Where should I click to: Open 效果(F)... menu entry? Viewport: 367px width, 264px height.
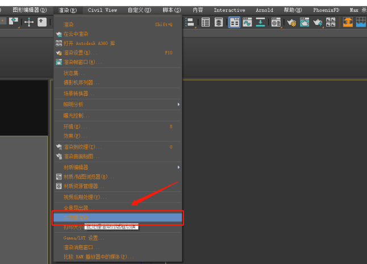118,136
